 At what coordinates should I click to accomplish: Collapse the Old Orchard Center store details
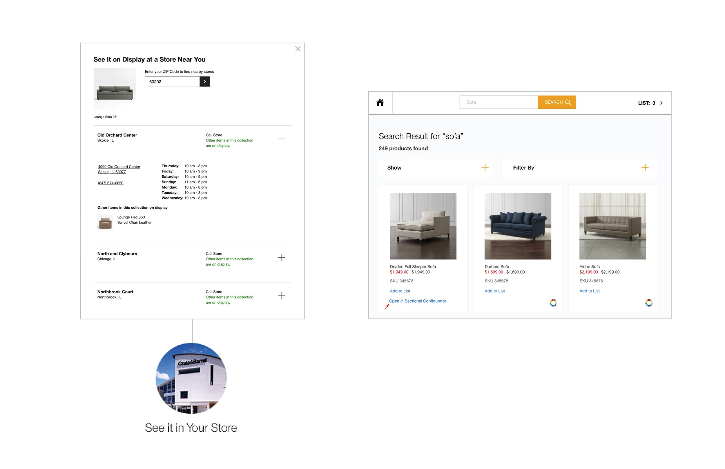(282, 139)
